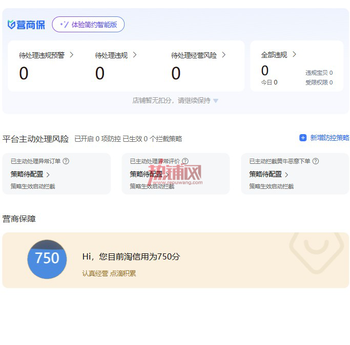
Task: Click the 违规宝贝 0 counter
Action: pyautogui.click(x=319, y=73)
